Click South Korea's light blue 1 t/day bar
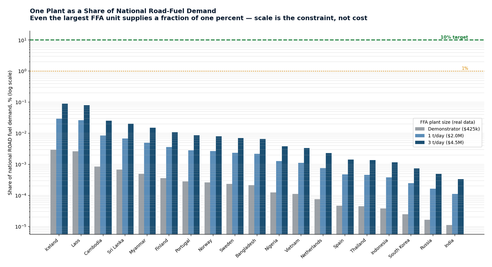492x267 pixels. point(411,209)
